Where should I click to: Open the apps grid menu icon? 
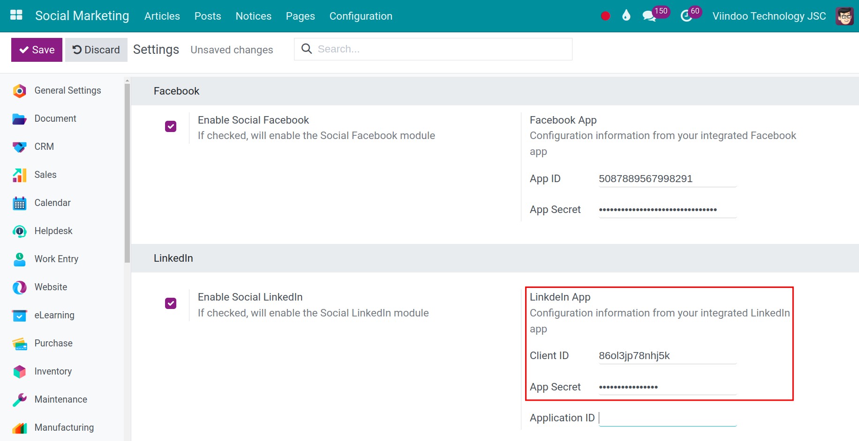[x=16, y=15]
